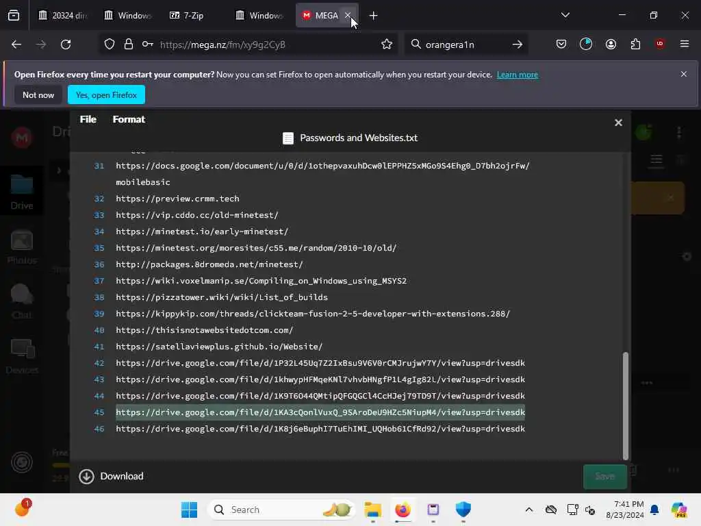Click line 34 minetest.io URL
Viewport: 701px width, 526px height.
point(202,231)
